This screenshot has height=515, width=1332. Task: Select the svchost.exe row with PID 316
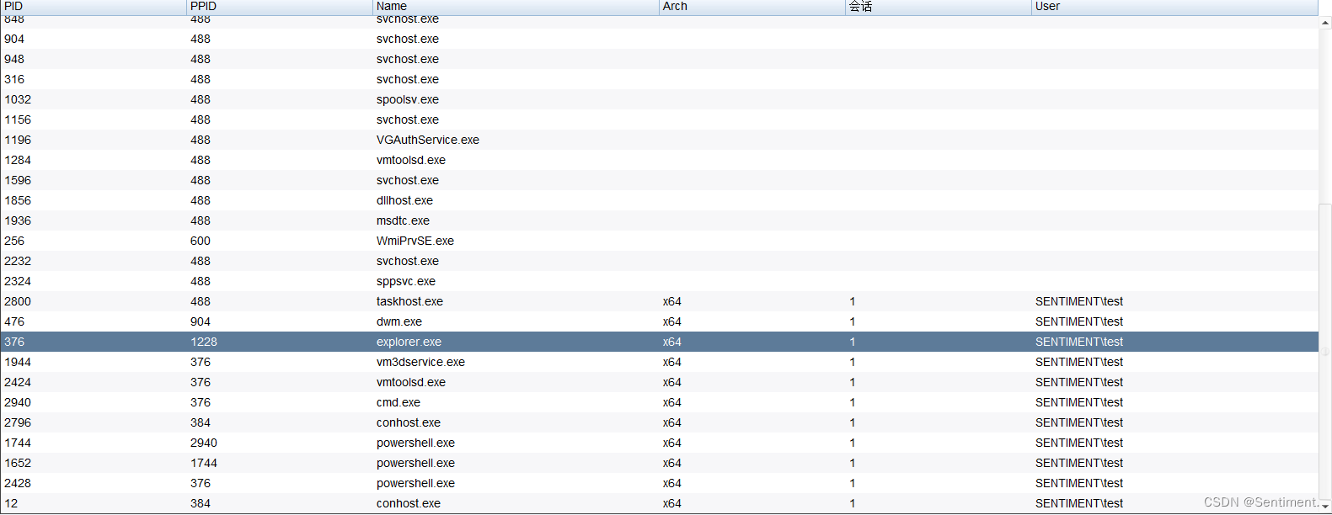pos(659,79)
